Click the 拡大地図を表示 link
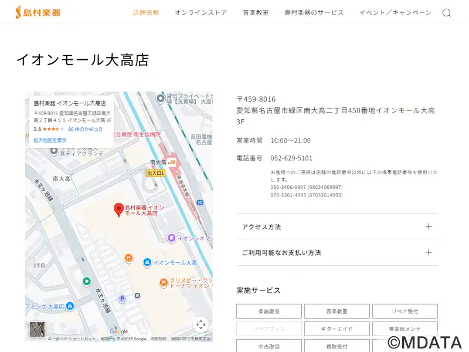 click(x=50, y=140)
